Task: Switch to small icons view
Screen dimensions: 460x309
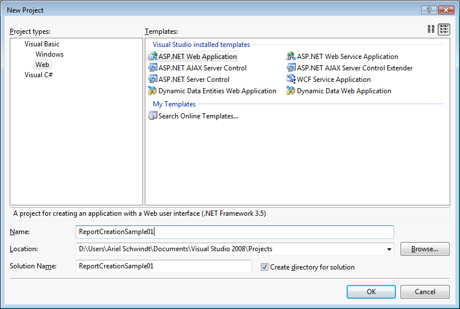Action: pyautogui.click(x=444, y=30)
